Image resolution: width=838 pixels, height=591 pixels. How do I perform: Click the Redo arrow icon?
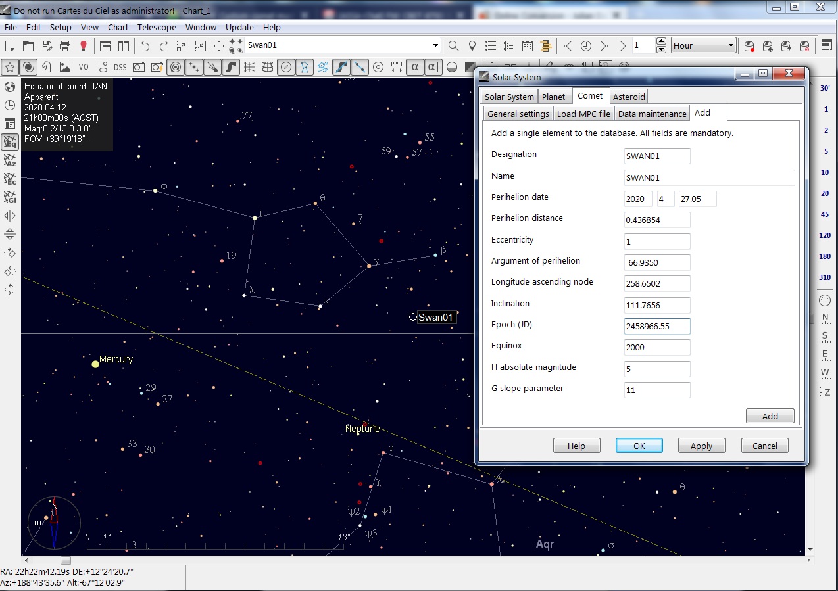[x=164, y=46]
